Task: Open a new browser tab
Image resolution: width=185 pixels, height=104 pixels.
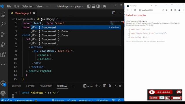Action: tap(156, 6)
